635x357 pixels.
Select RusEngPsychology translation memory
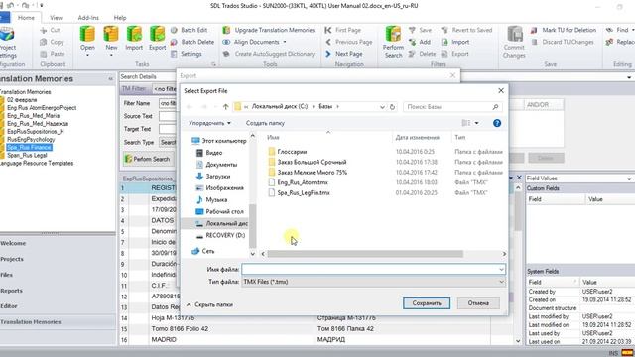pos(31,139)
